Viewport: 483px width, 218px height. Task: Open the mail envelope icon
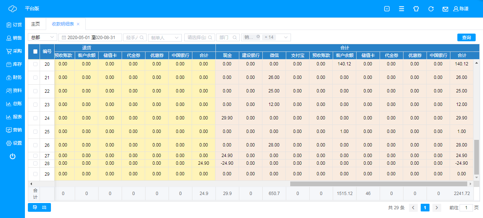445,9
